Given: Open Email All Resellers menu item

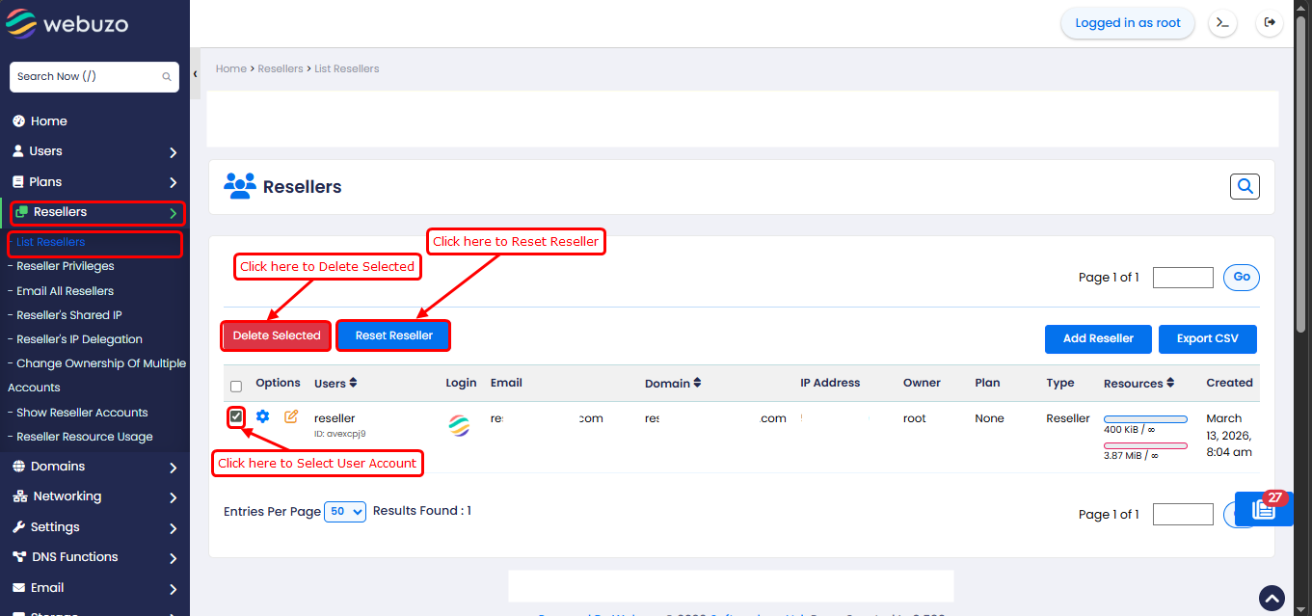Looking at the screenshot, I should 65,291.
